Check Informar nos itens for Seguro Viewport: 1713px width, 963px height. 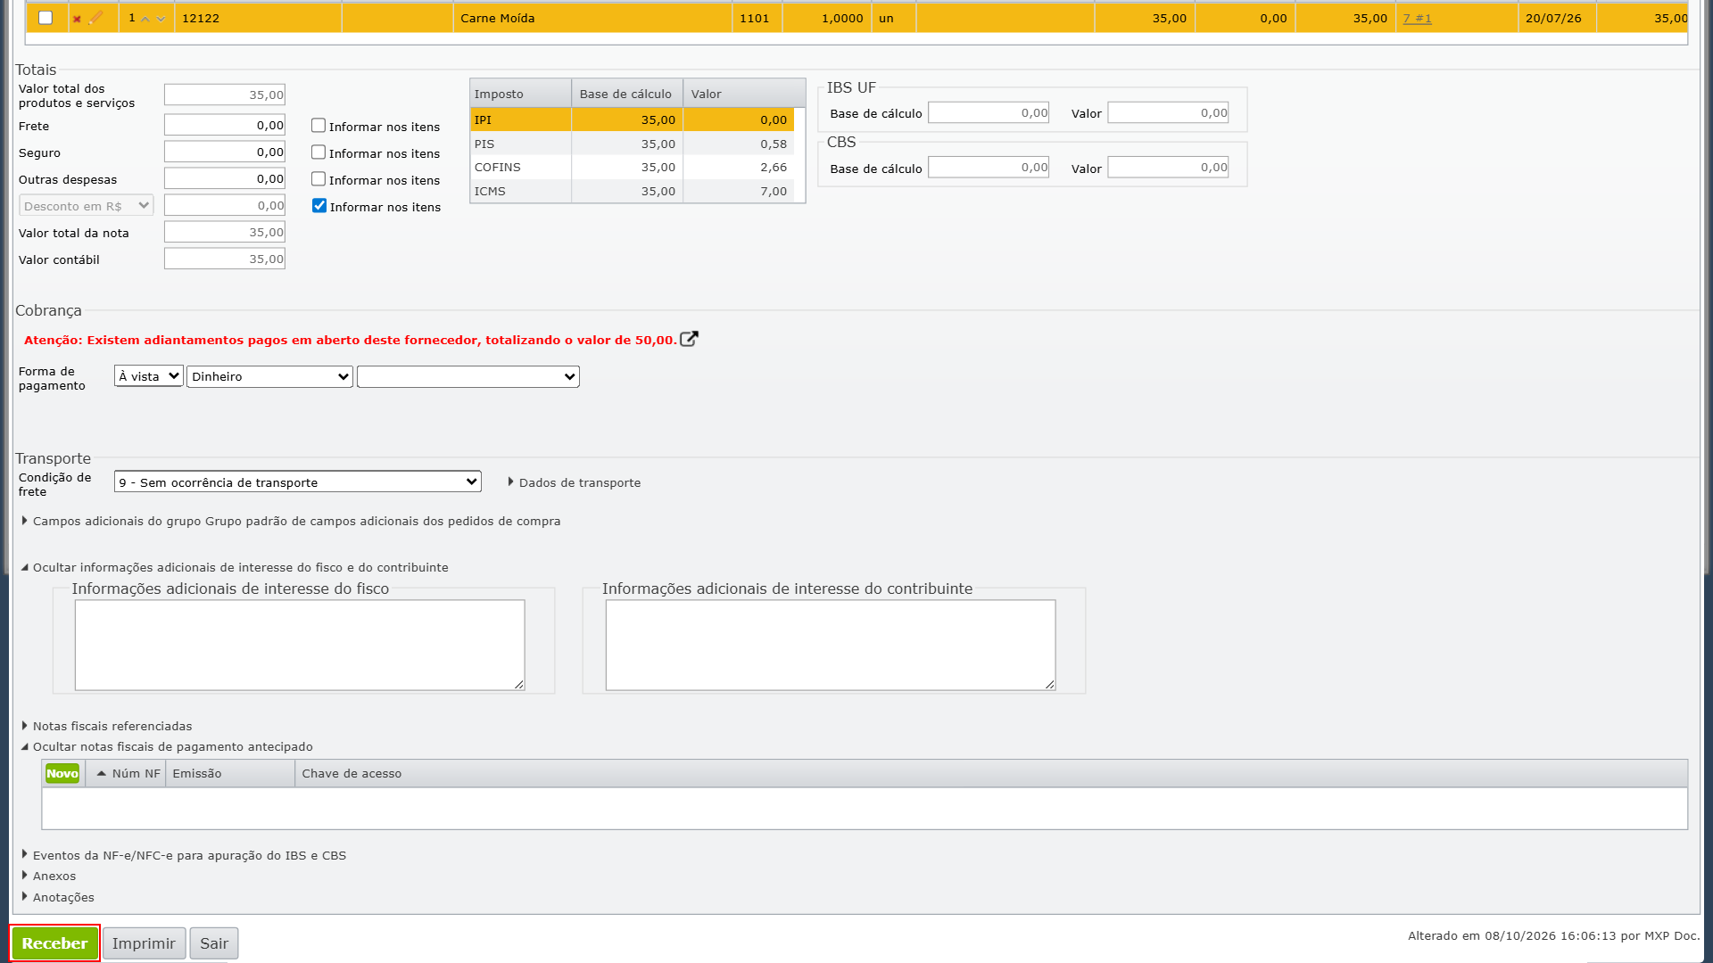pos(319,152)
